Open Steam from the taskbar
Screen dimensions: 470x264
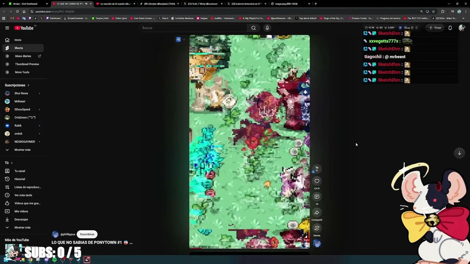(x=79, y=260)
